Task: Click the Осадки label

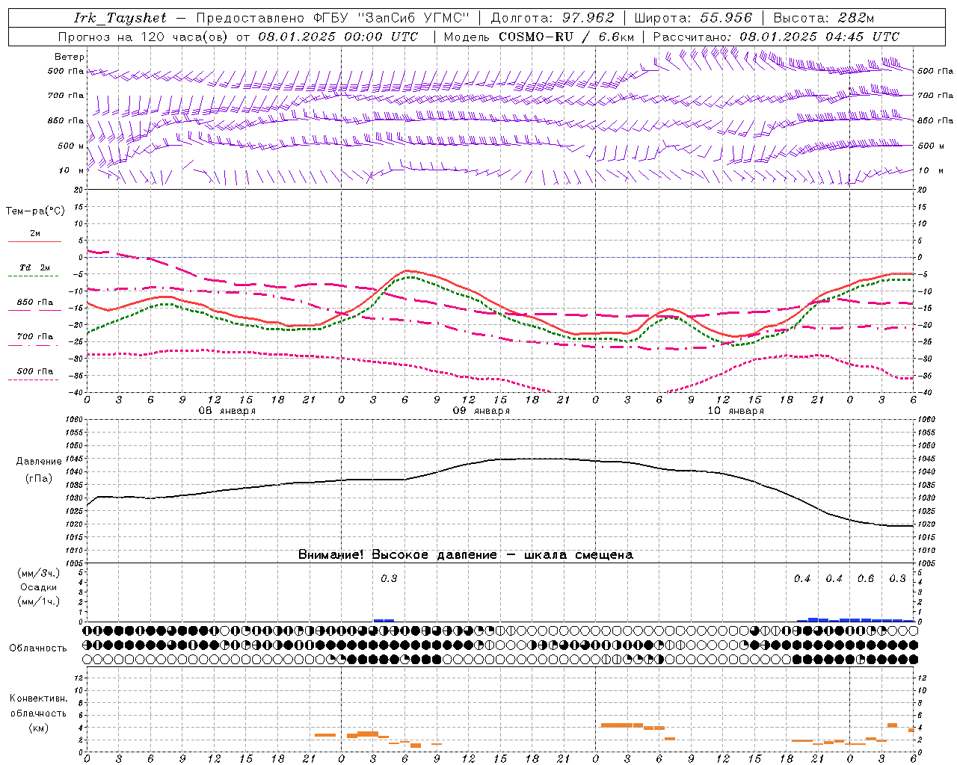Action: 39,587
